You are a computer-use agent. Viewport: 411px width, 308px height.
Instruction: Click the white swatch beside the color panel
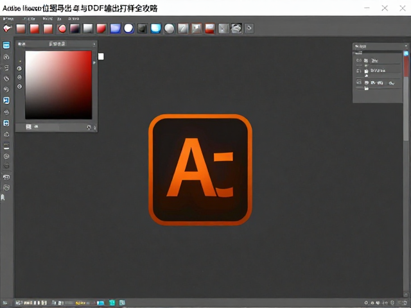pos(101,56)
